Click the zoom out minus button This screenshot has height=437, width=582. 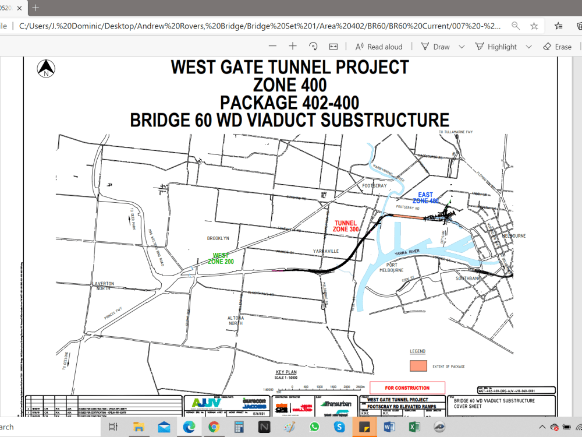272,47
